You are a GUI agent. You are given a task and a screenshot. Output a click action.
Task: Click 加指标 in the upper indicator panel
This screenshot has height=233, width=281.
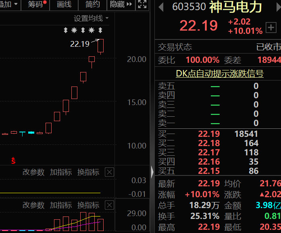pos(61,172)
